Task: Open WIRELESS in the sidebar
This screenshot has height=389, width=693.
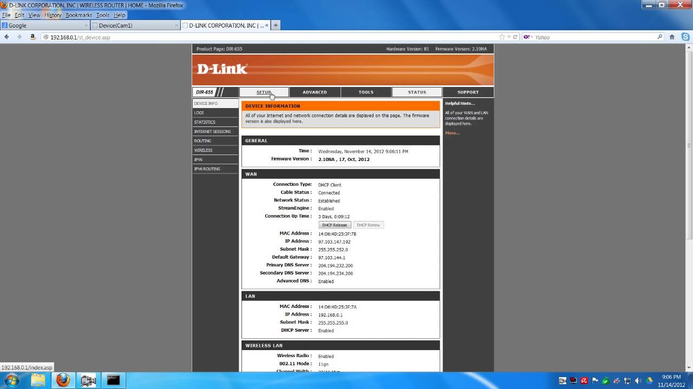Action: pos(215,150)
